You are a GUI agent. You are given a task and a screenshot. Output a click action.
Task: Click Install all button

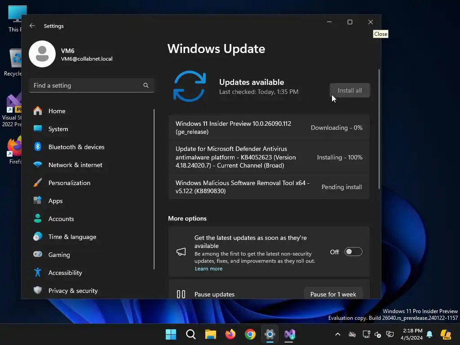[349, 90]
